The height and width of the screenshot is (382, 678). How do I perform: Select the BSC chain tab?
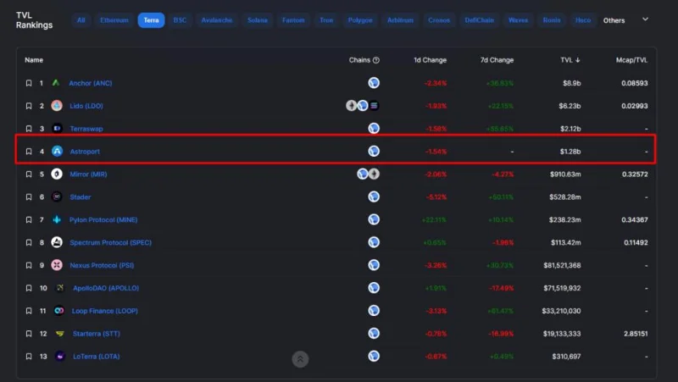180,20
